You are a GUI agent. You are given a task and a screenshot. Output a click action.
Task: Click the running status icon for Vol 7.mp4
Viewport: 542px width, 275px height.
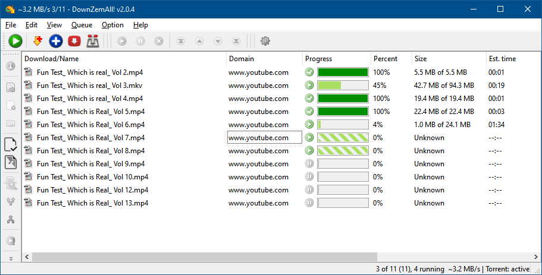pyautogui.click(x=309, y=137)
